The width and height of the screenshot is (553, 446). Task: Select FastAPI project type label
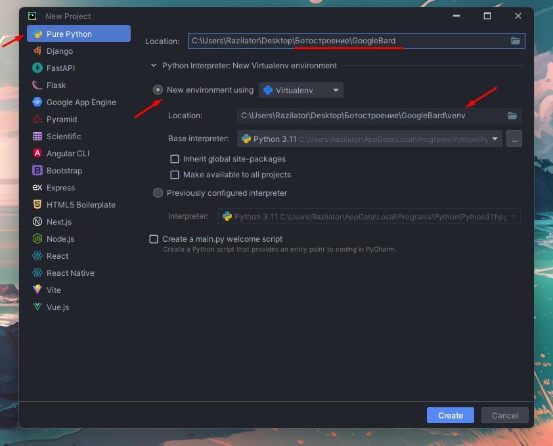point(60,68)
